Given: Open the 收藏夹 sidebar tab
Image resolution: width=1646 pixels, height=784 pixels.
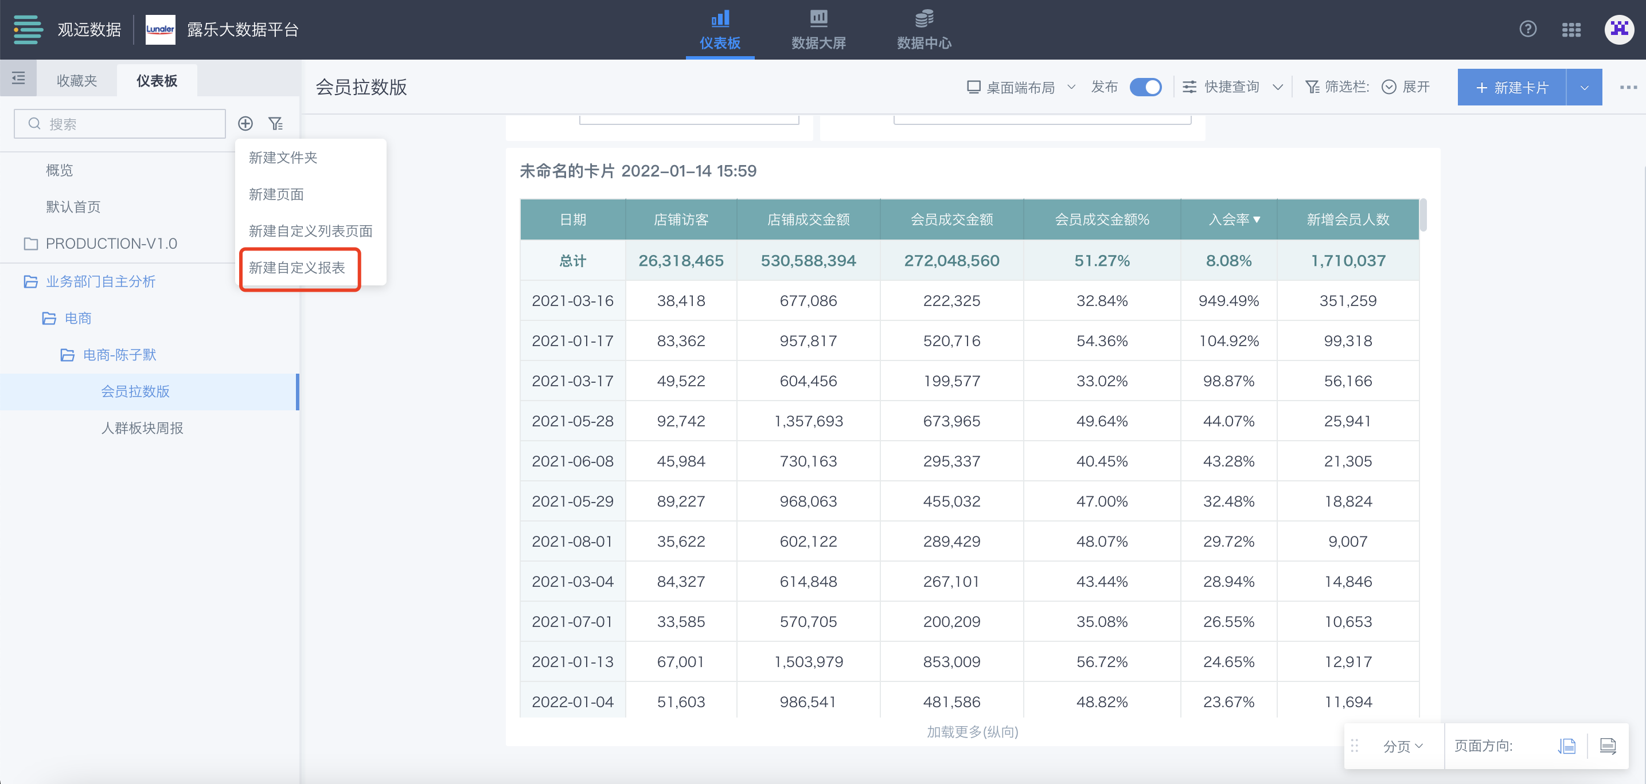Looking at the screenshot, I should click(77, 80).
